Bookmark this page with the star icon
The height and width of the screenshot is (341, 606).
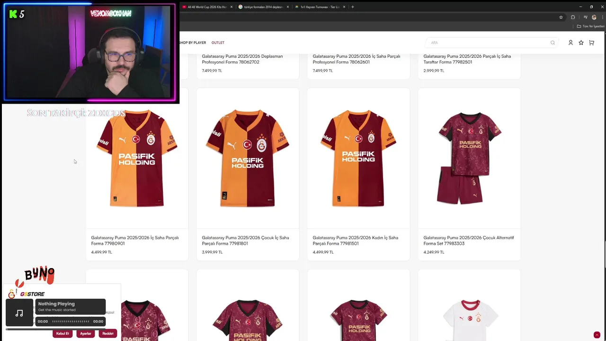pos(561,17)
